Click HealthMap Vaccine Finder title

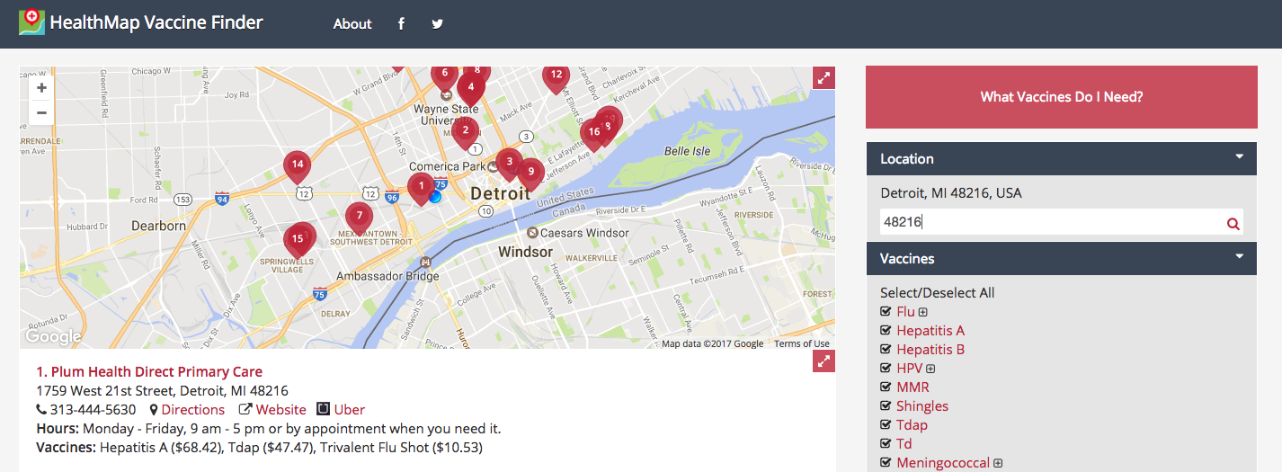click(156, 22)
